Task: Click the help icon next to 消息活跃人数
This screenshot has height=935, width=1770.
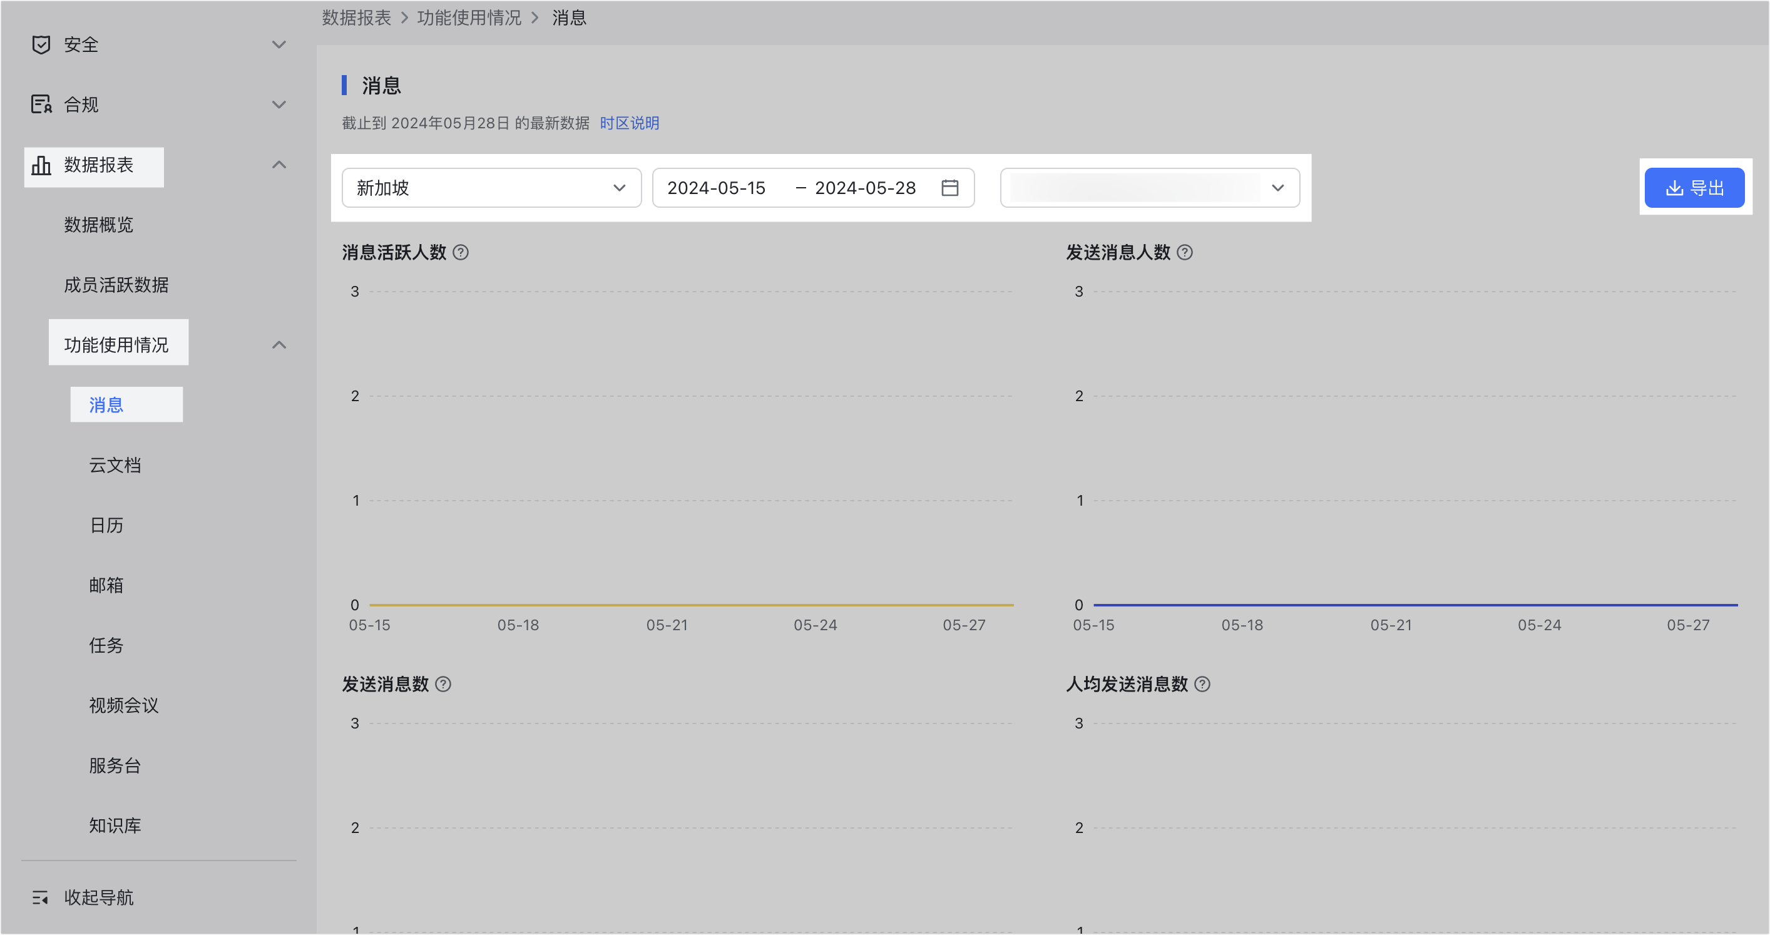Action: [x=461, y=252]
